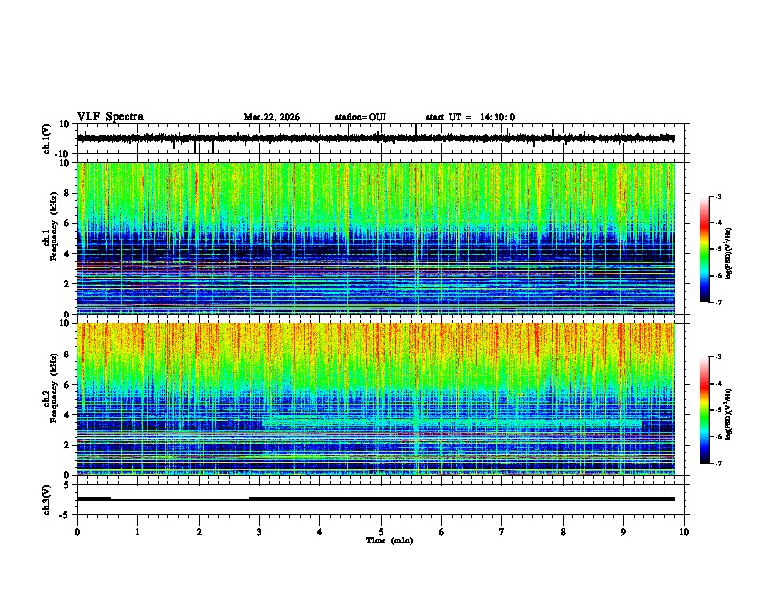Click the "4" tick on the time axis
The image size is (771, 596).
click(320, 532)
